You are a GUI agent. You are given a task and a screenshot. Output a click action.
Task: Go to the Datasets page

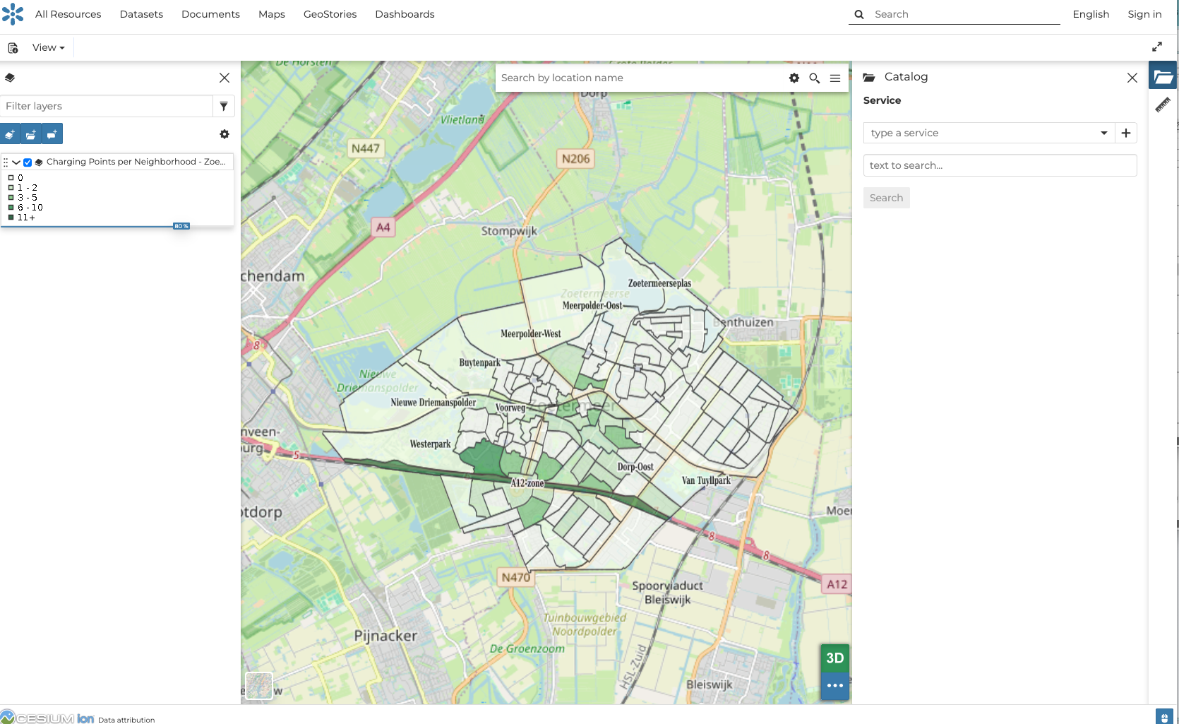click(141, 14)
